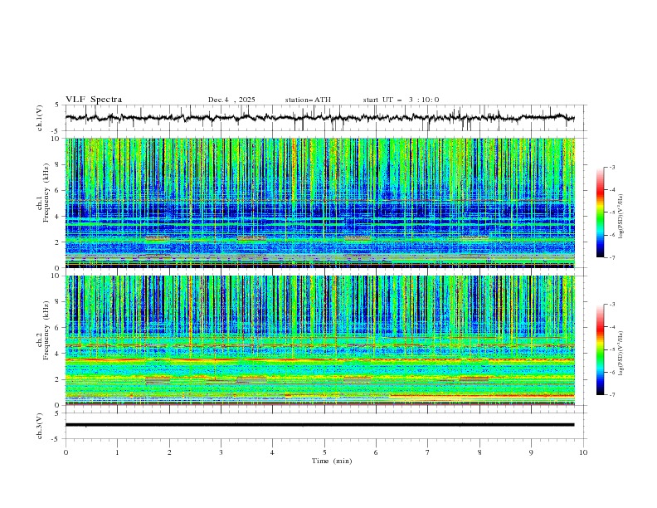Screen dimensions: 657x508
Task: Select the "ch.2 Frequency (kHz)" axis label
Action: click(43, 330)
